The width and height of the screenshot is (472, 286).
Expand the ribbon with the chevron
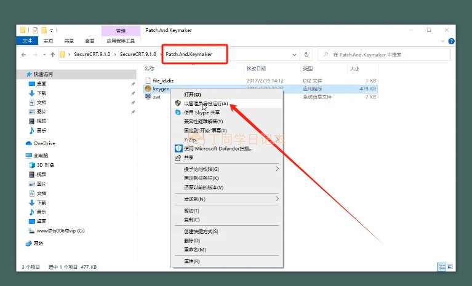tap(442, 41)
